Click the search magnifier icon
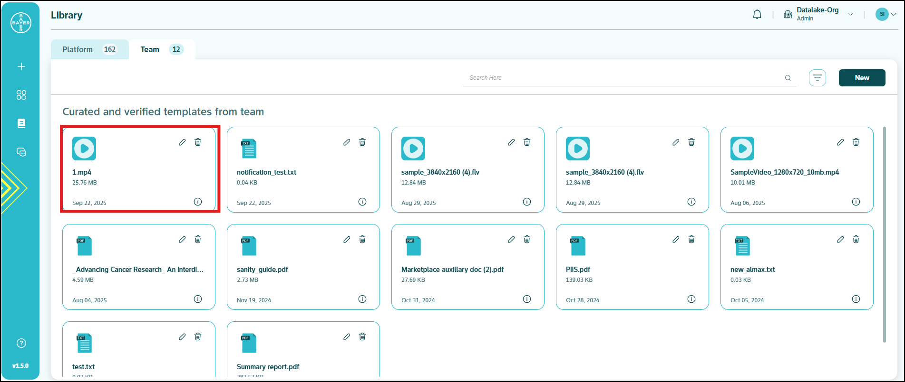The image size is (905, 382). pyautogui.click(x=788, y=78)
